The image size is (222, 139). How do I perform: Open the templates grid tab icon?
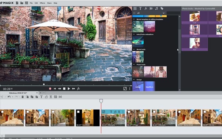(x=135, y=9)
